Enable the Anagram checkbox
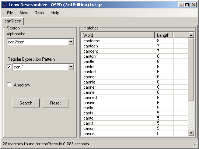Screen dimensions: 199x149 click(x=9, y=85)
